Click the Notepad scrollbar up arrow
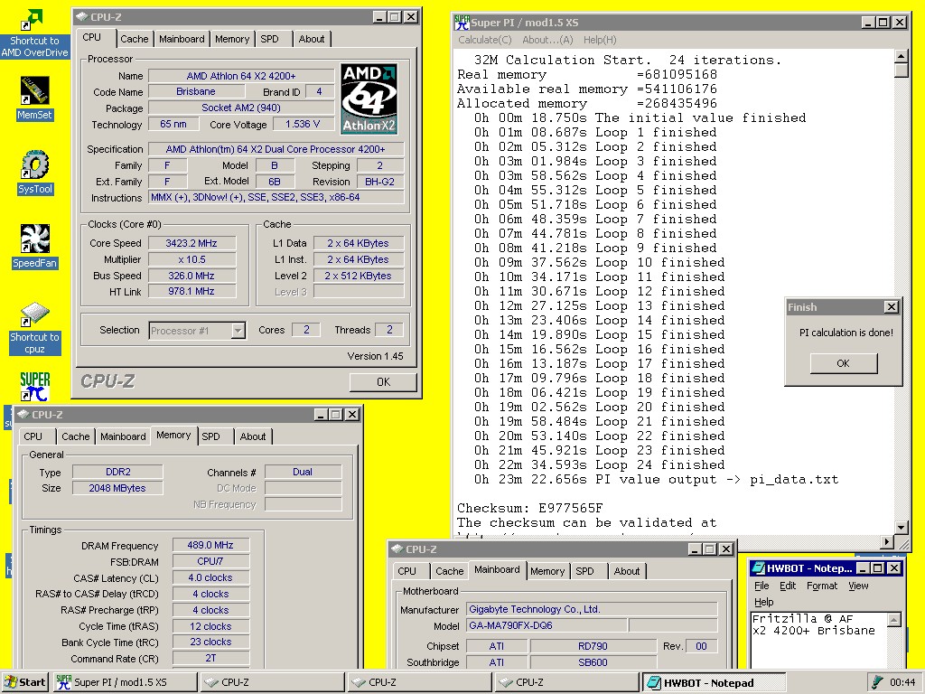Screen dimensions: 925x694 pyautogui.click(x=894, y=619)
